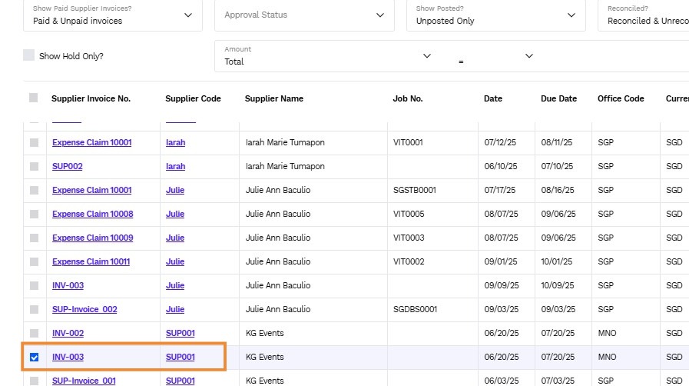The height and width of the screenshot is (386, 689).
Task: Select the checkbox for the SUP002 row
Action: point(34,166)
